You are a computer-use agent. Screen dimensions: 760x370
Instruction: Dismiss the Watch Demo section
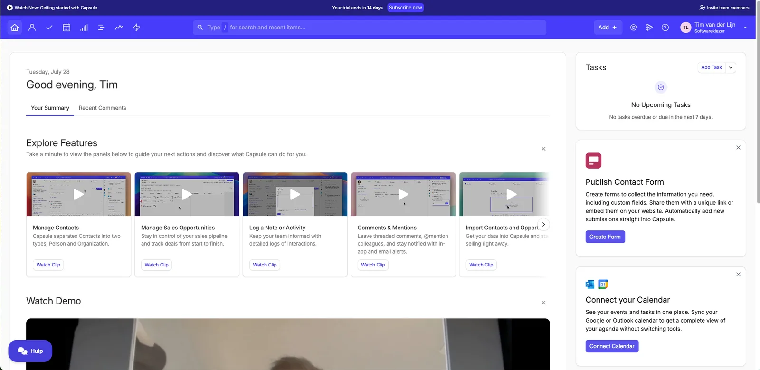tap(543, 303)
